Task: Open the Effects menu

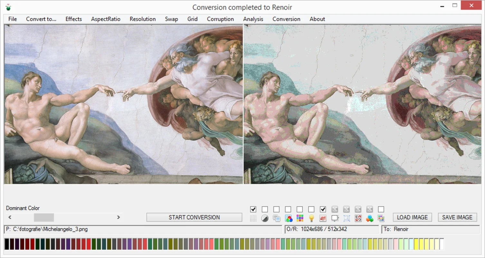Action: (74, 19)
